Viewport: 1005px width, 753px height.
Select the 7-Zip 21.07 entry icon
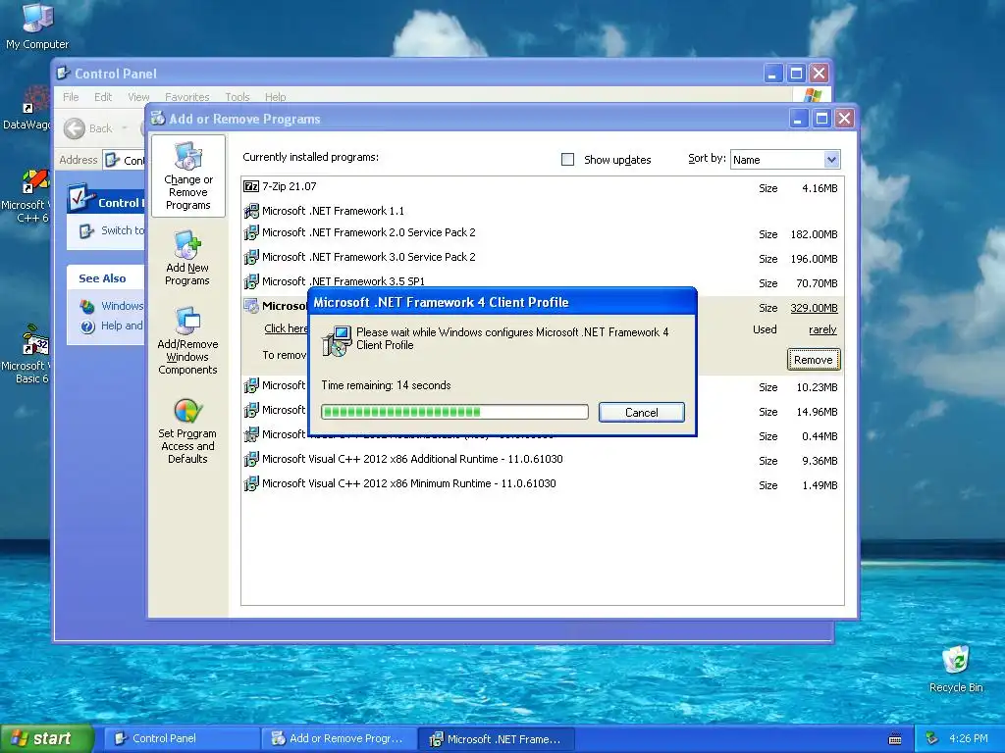tap(251, 186)
